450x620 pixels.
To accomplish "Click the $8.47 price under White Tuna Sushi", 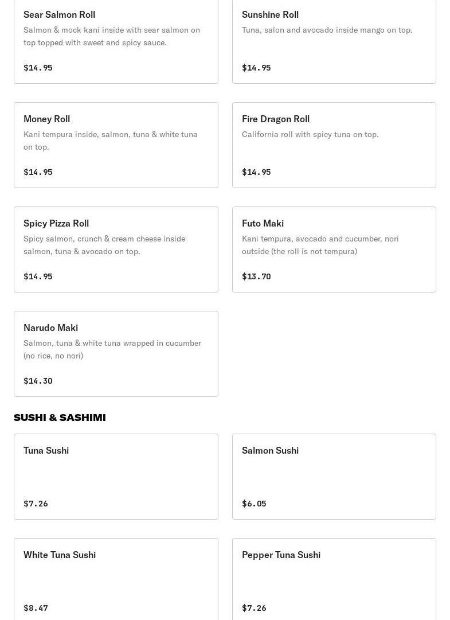I will coord(36,608).
